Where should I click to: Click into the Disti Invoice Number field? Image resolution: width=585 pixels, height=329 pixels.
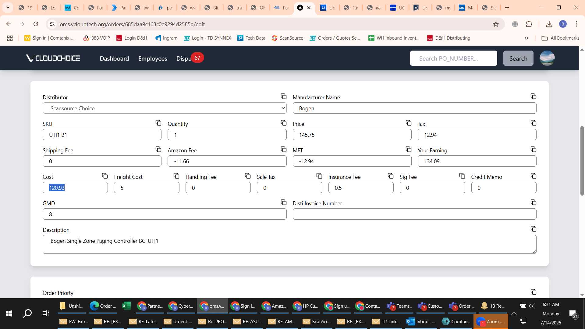pos(414,214)
